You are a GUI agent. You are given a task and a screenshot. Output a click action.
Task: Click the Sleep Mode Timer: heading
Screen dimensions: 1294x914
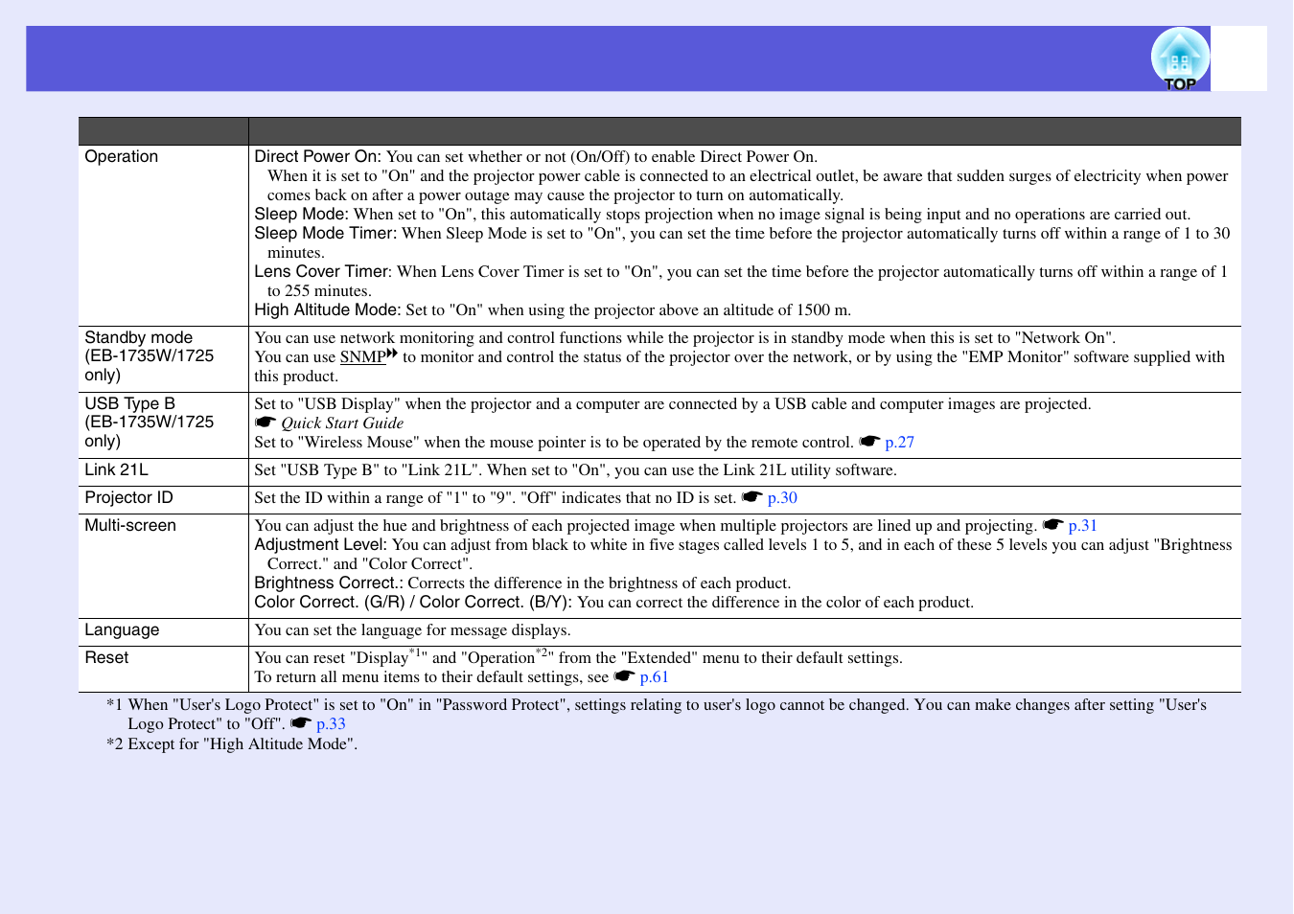(x=326, y=234)
